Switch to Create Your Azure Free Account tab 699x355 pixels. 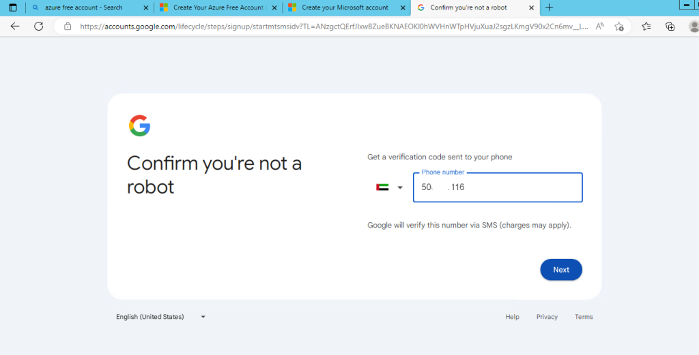pos(216,7)
